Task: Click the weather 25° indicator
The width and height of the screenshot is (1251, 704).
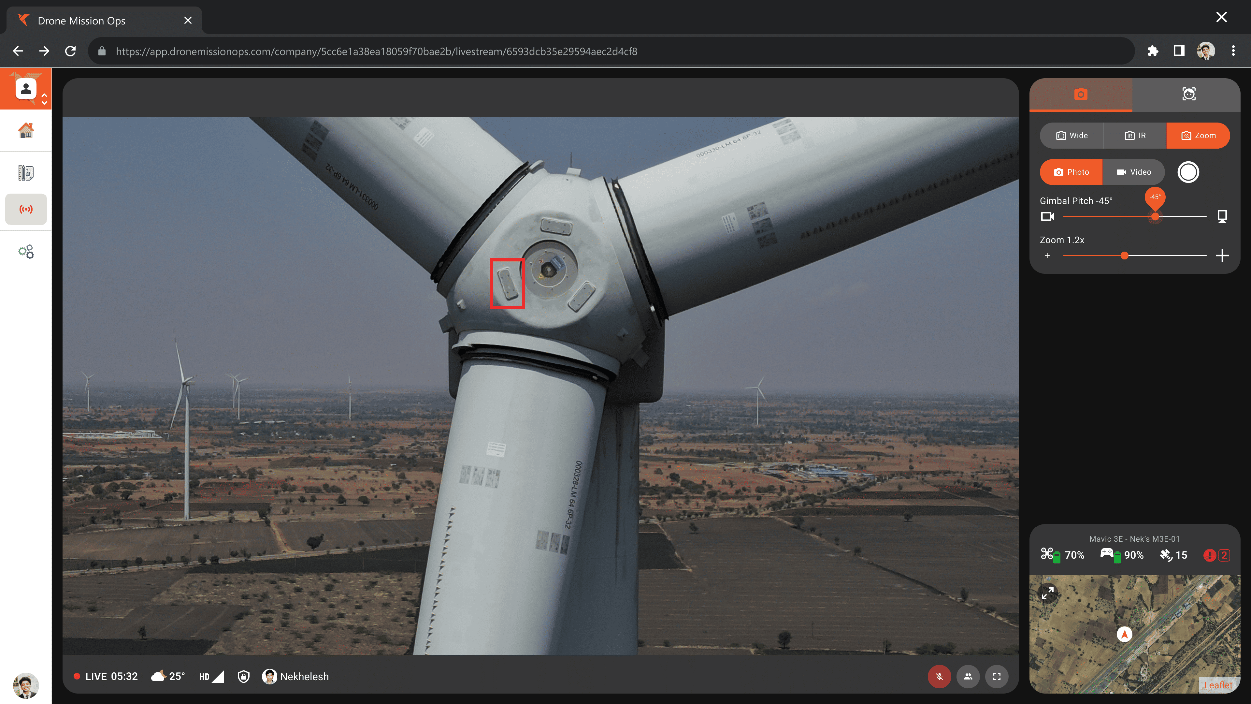Action: click(x=168, y=676)
